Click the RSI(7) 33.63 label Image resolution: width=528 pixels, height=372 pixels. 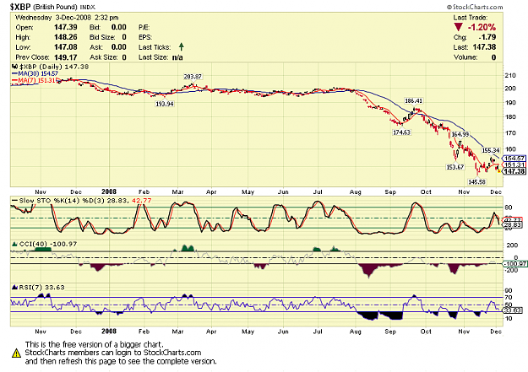[41, 288]
